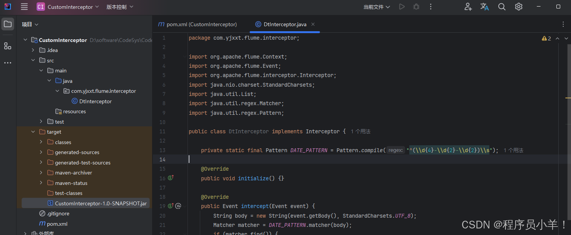Click the Run button
571x235 pixels.
402,7
